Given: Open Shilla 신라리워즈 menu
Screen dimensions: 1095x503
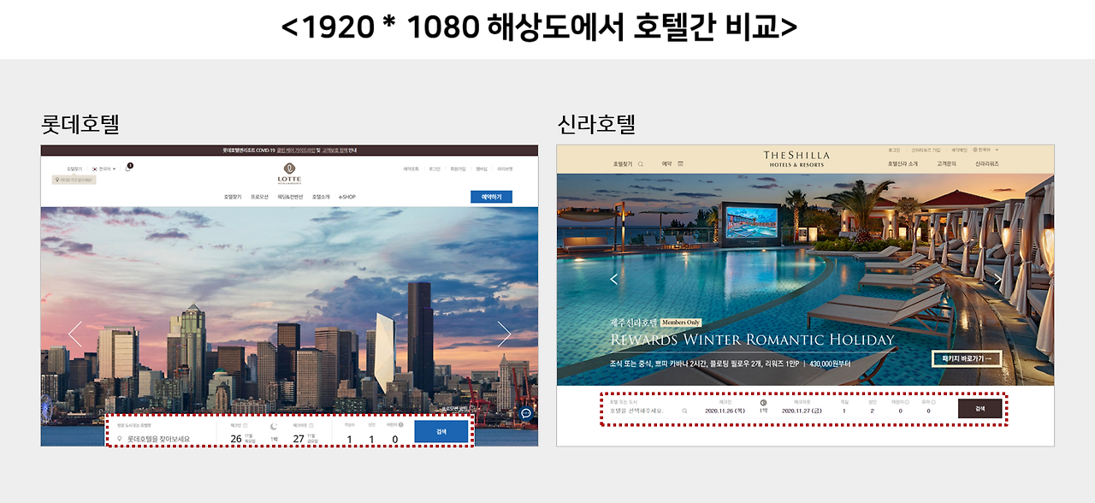Looking at the screenshot, I should [x=987, y=163].
